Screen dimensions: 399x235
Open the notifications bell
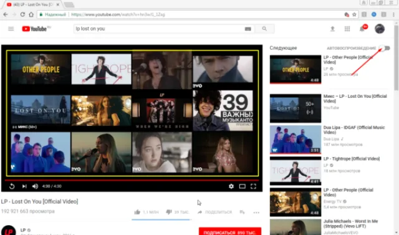coord(362,29)
